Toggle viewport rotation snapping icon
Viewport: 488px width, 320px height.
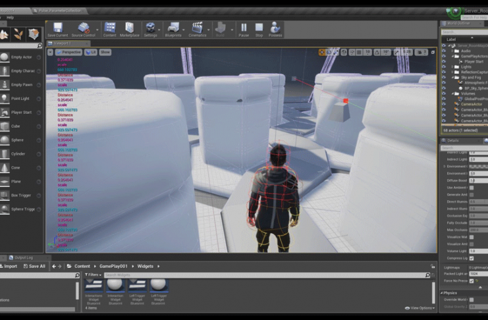377,52
